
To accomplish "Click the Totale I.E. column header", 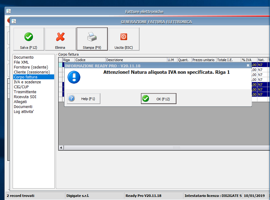I will (229, 60).
